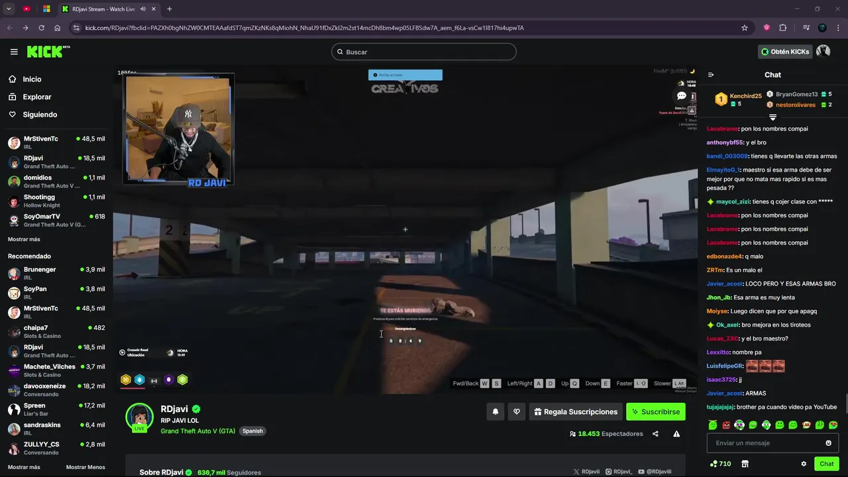
Task: Click the Instagram RDjavi_ social link
Action: (x=619, y=472)
